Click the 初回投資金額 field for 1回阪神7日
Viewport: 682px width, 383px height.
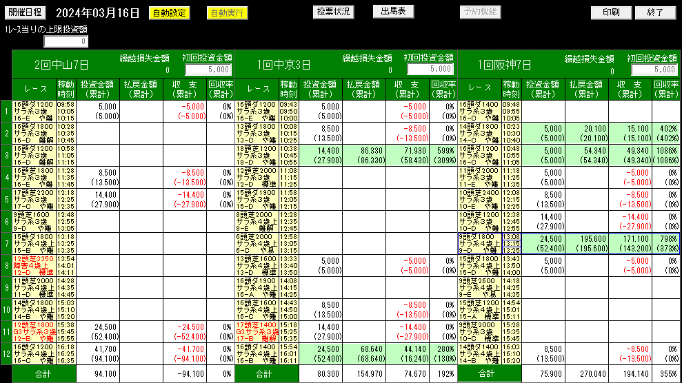point(654,70)
